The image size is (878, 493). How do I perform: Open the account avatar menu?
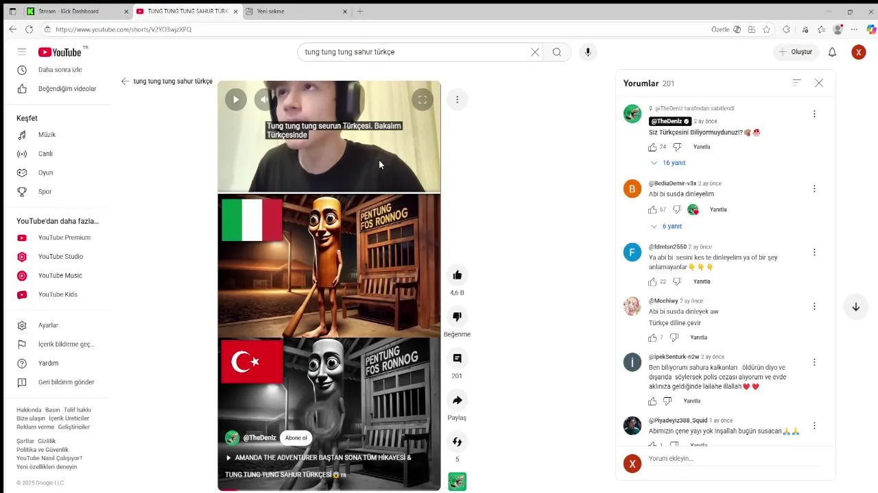[859, 52]
